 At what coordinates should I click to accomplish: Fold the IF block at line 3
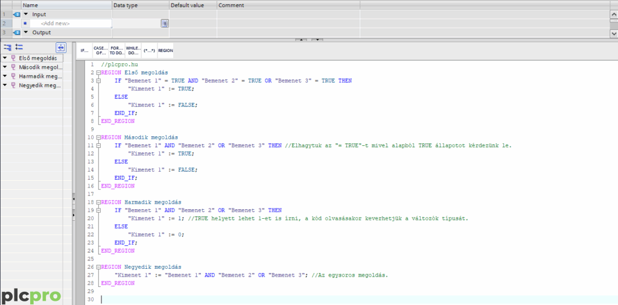(x=98, y=81)
